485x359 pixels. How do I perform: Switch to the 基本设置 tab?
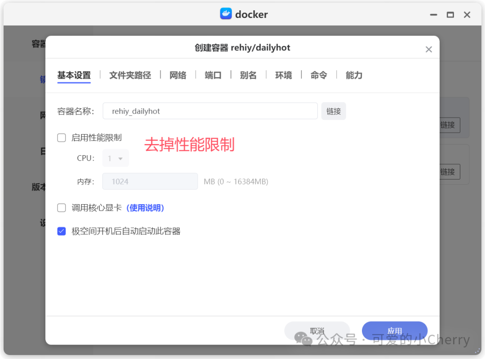coord(74,75)
